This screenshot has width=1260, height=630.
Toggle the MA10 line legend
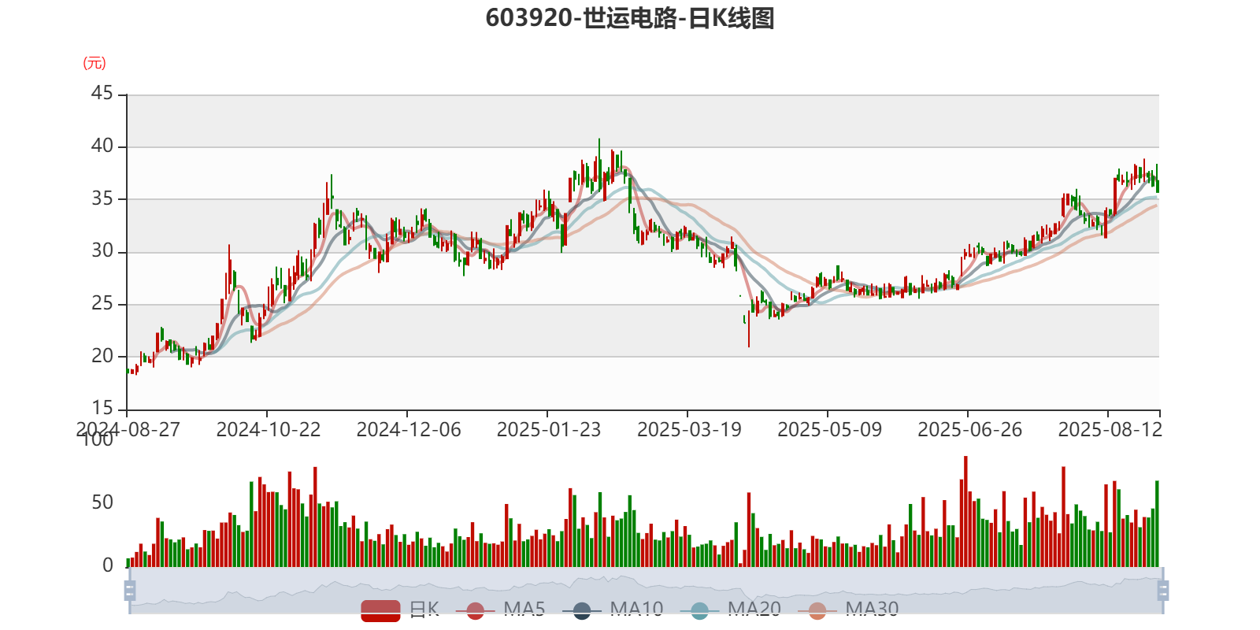tap(613, 610)
